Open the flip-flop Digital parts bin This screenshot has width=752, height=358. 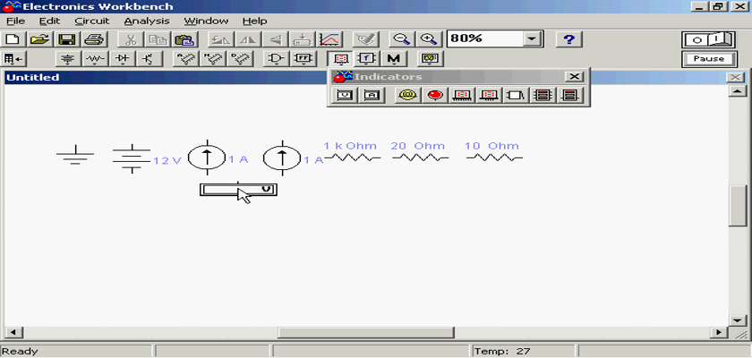[x=303, y=59]
